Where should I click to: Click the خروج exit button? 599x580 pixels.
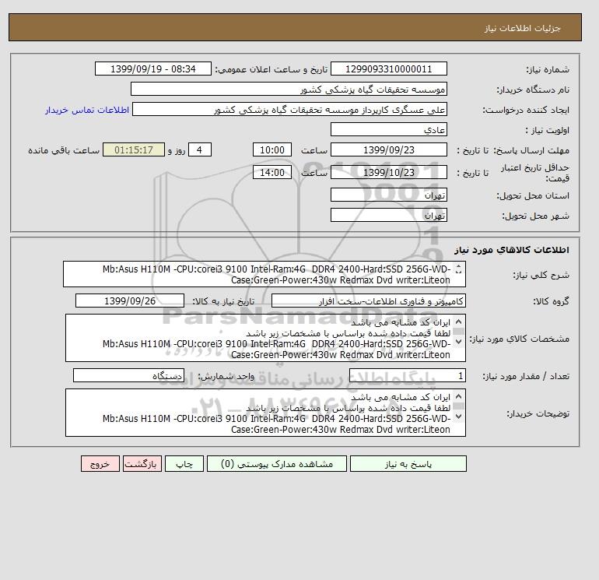100,464
